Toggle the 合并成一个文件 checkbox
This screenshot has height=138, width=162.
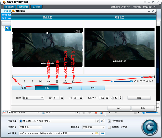(x=109, y=127)
